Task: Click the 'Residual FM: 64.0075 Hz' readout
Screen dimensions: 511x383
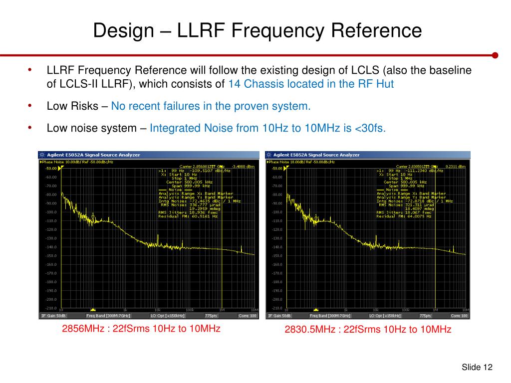Action: 404,216
